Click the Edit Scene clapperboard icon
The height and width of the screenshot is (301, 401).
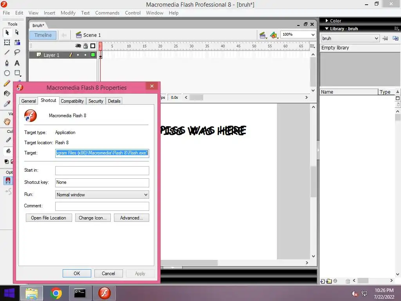(x=263, y=35)
